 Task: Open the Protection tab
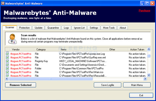coord(24,28)
